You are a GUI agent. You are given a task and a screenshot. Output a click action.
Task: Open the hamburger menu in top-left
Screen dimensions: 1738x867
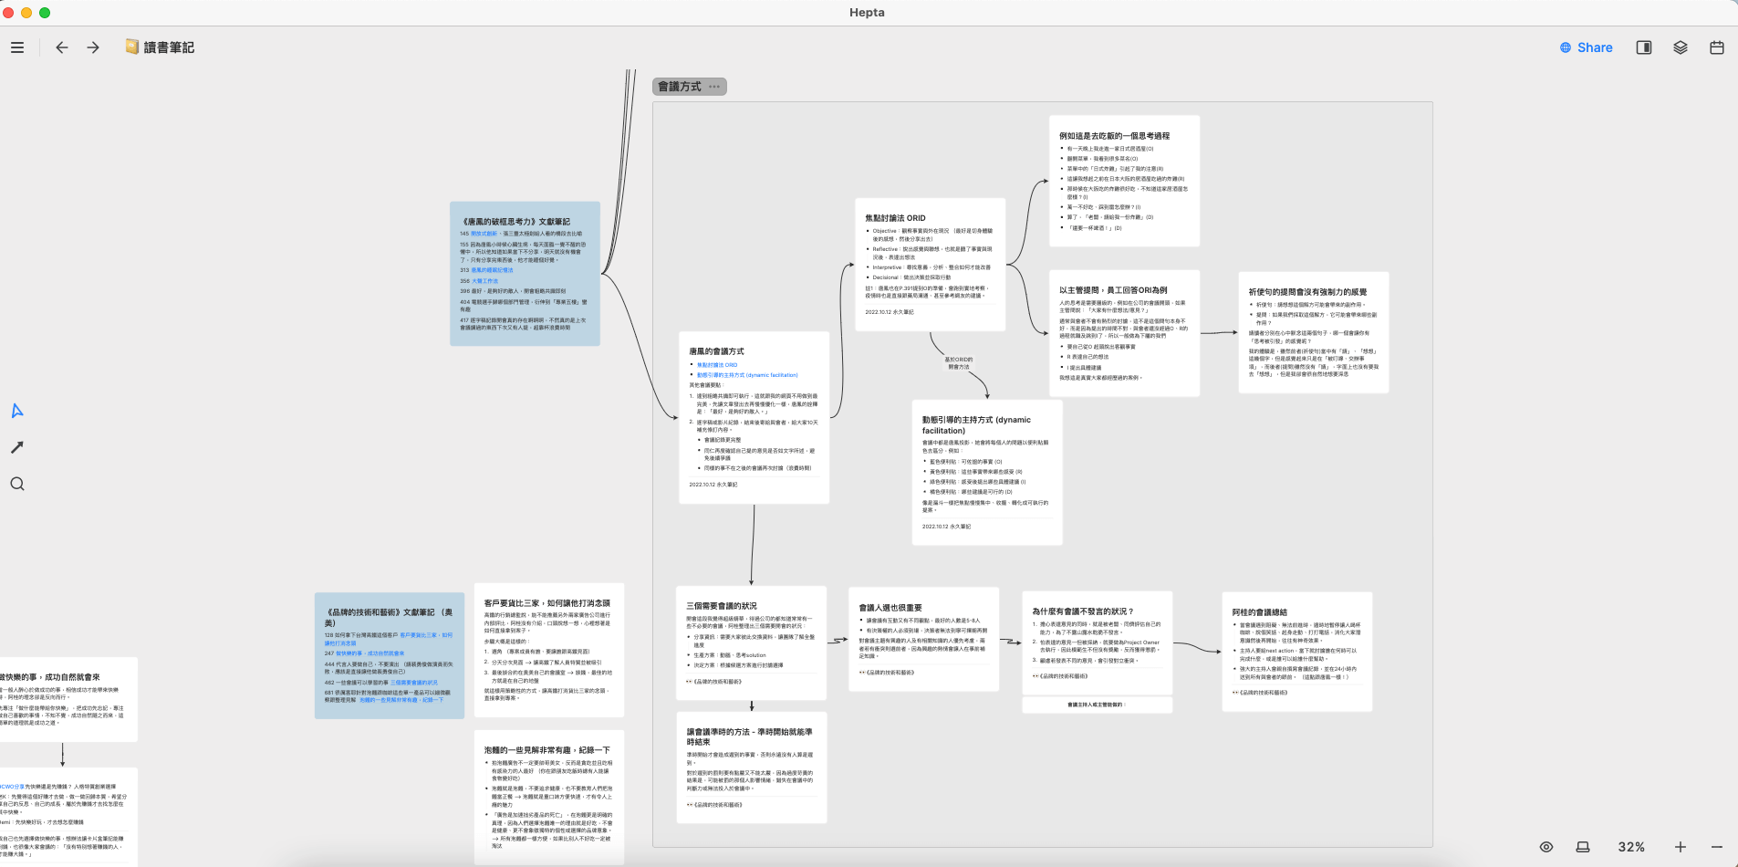[x=17, y=47]
